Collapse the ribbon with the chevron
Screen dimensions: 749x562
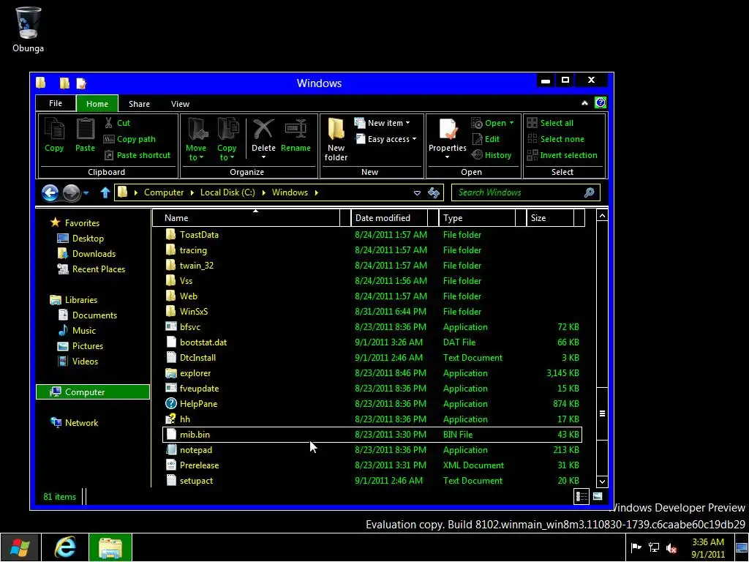tap(584, 102)
